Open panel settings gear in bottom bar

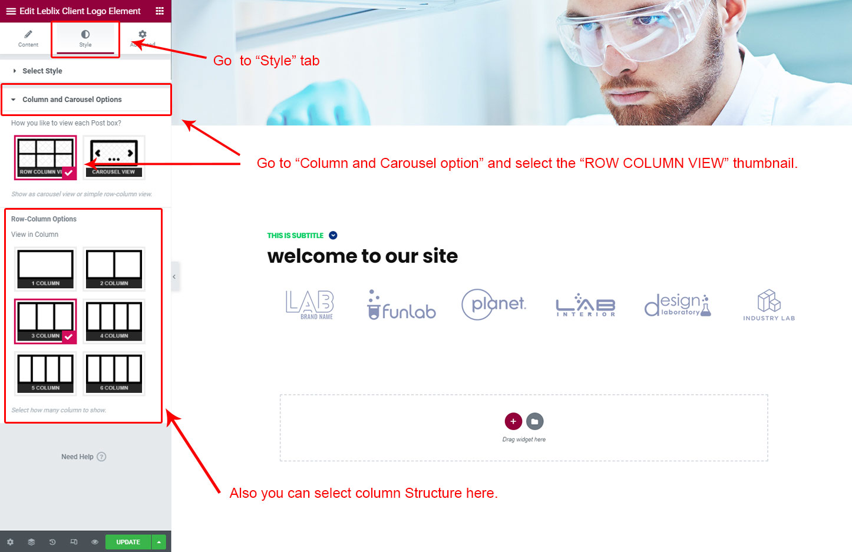click(x=10, y=542)
